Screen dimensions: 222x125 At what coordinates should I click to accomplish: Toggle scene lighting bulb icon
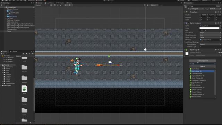click(x=55, y=5)
